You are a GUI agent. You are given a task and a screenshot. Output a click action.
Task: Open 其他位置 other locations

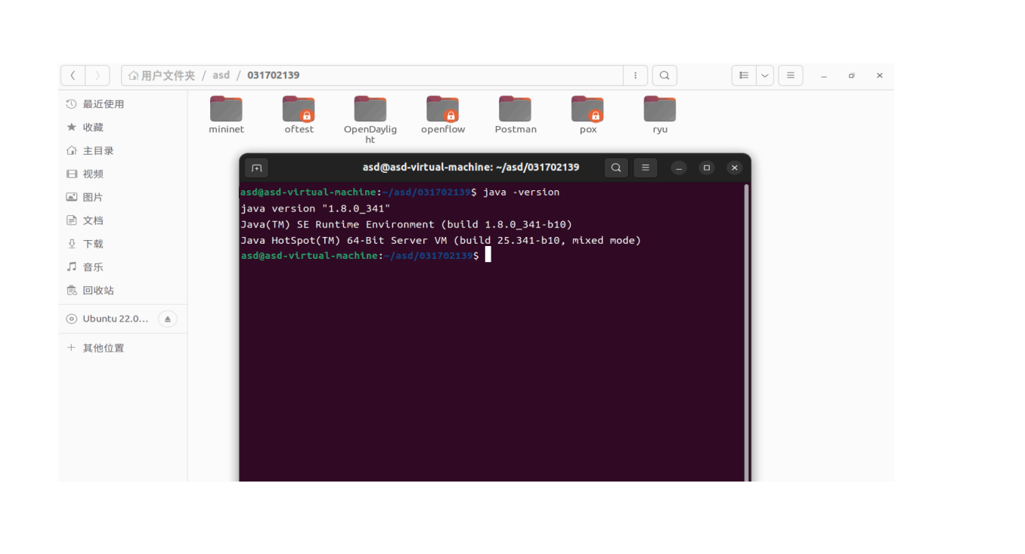(x=122, y=348)
